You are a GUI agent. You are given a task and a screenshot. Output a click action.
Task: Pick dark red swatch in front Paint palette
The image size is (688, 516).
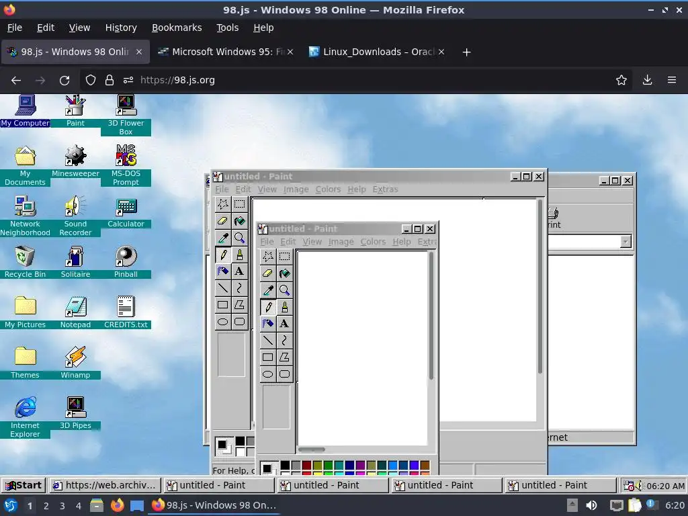click(x=306, y=465)
